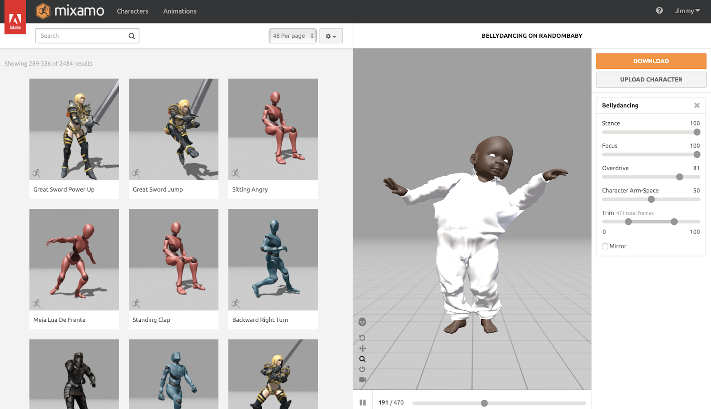Select the bottom-row sword warrior thumbnail
Screen dimensions: 711x409
pyautogui.click(x=273, y=374)
